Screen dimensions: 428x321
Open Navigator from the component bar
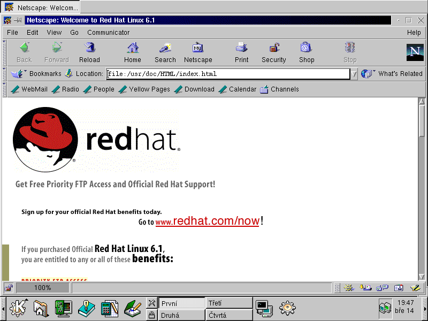coord(349,288)
